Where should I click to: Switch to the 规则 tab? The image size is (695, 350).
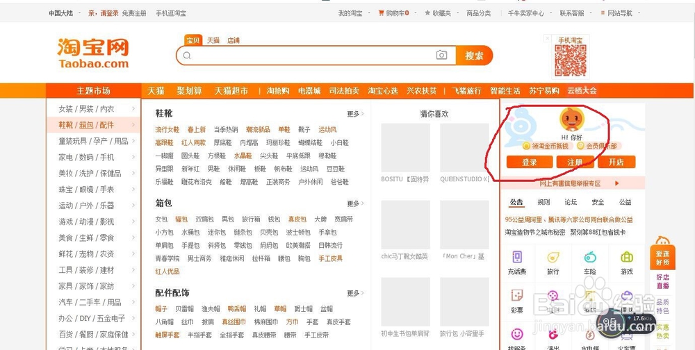click(544, 202)
